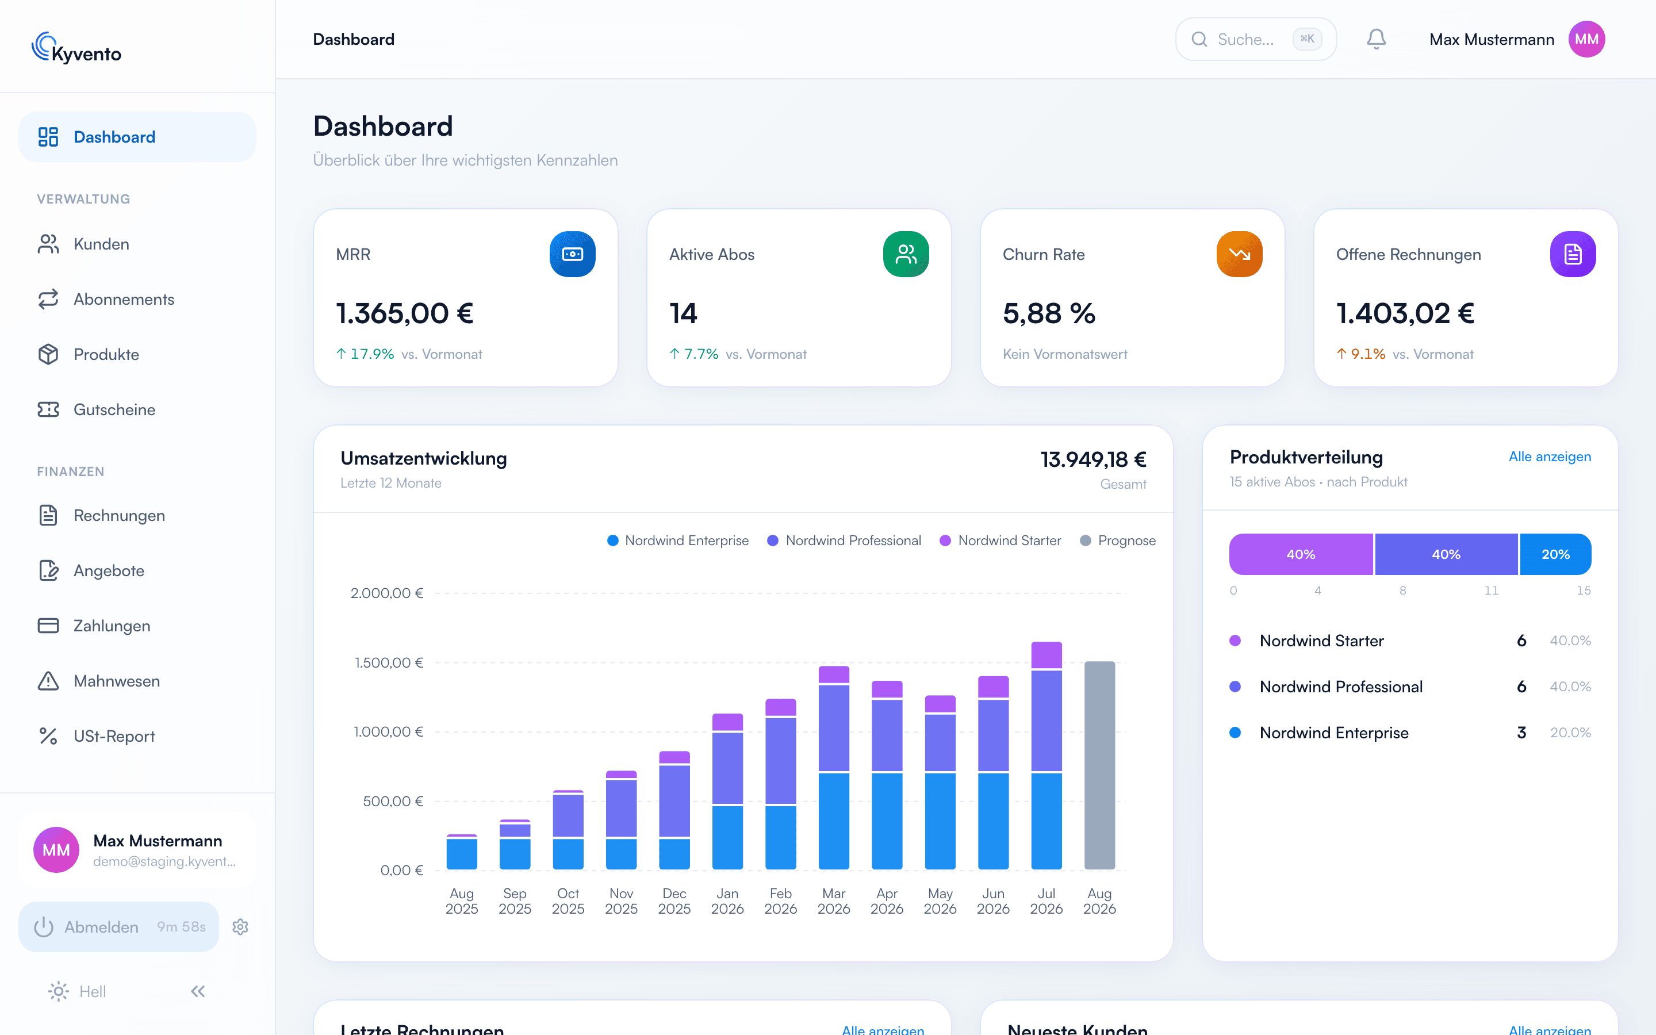This screenshot has width=1656, height=1035.
Task: Click the Offene Rechnungen document icon
Action: (1573, 254)
